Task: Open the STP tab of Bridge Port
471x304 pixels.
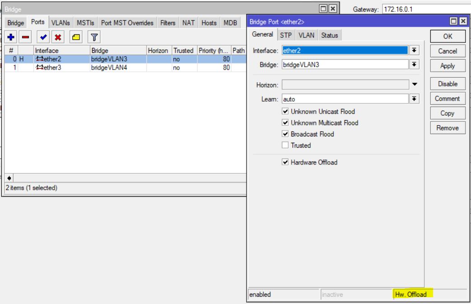Action: (286, 35)
